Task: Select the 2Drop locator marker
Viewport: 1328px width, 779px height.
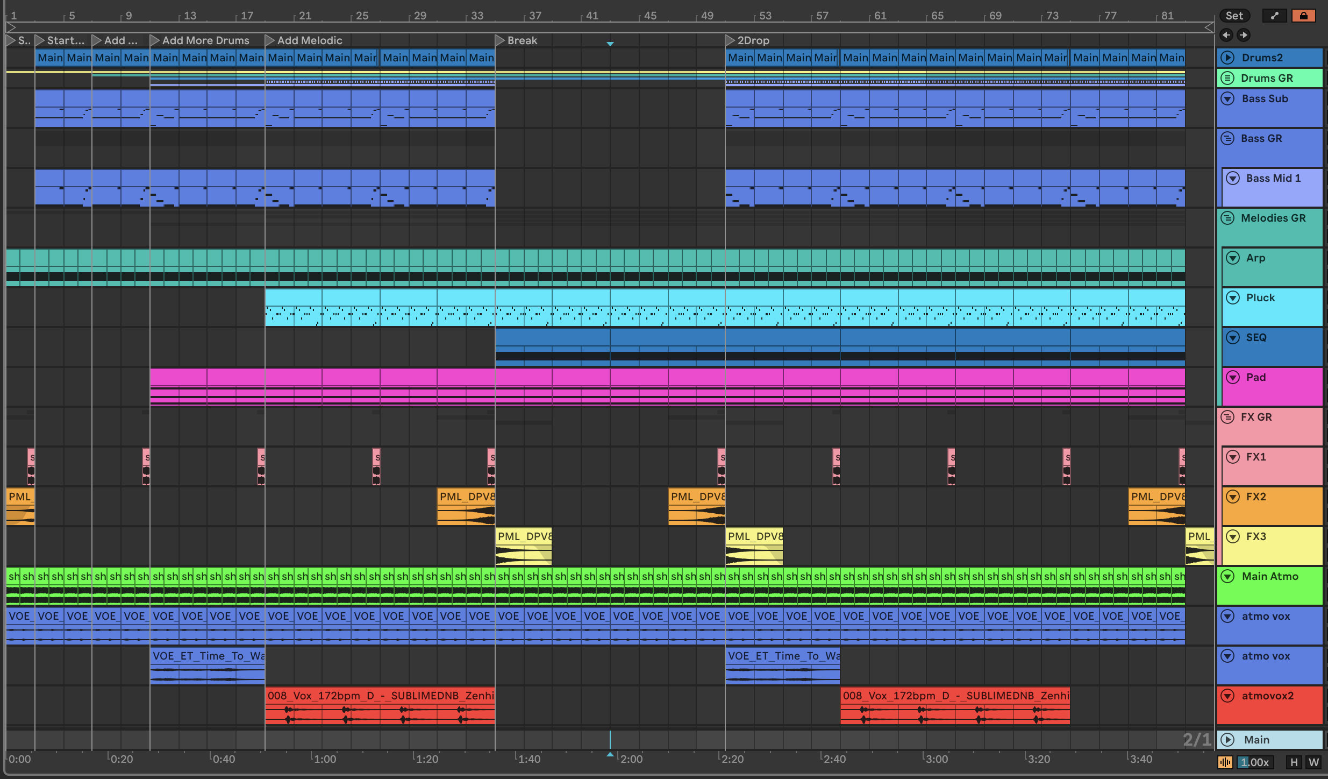Action: [x=730, y=40]
